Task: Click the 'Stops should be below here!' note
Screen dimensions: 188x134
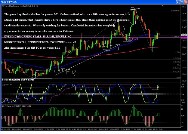Action: click(18, 80)
